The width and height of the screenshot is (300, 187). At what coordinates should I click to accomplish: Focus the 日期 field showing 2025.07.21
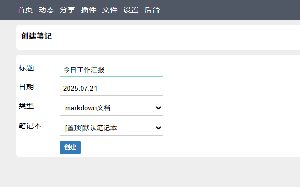point(112,88)
